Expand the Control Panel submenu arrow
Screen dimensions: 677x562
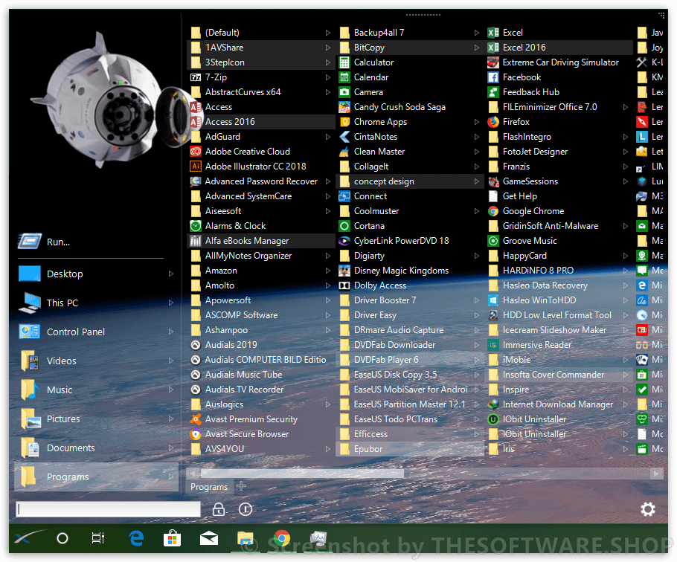(x=171, y=332)
